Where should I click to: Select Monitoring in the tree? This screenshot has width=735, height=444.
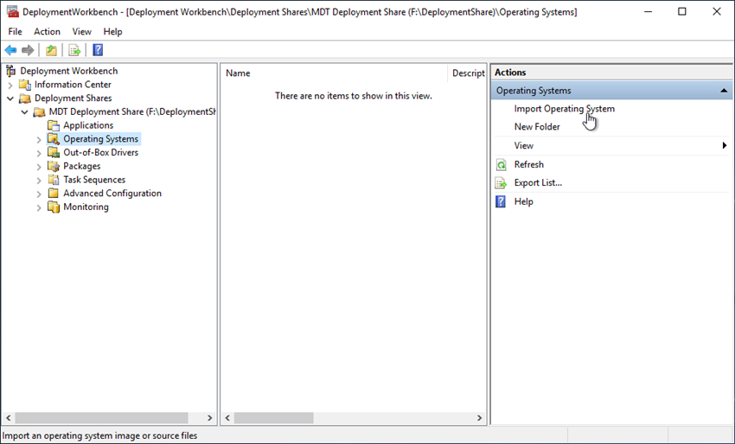(x=86, y=207)
